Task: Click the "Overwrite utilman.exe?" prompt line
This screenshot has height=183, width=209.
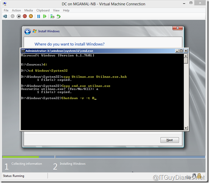Action: coord(60,89)
